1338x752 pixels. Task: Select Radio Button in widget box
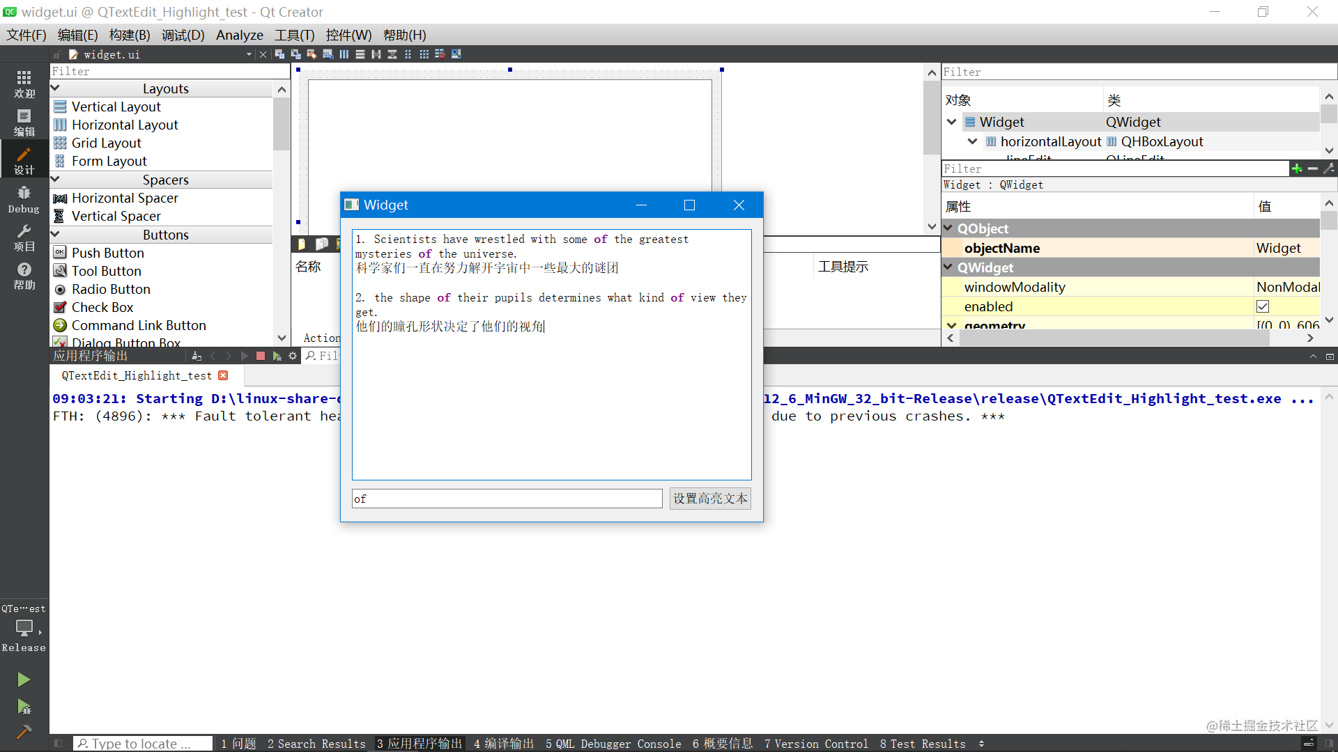(111, 289)
